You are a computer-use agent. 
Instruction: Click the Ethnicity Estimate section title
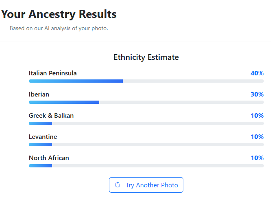click(146, 57)
